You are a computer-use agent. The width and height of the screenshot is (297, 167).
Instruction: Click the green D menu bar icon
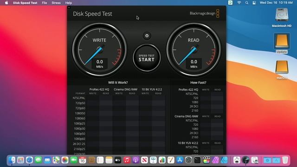click(230, 3)
